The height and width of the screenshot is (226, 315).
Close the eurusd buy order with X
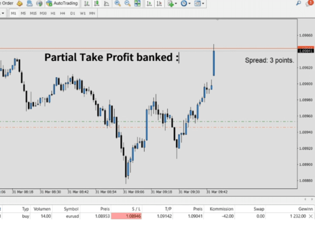(x=310, y=216)
